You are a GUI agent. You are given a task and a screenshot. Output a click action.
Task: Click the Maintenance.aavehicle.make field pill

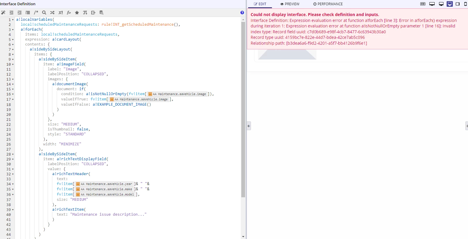104,189
